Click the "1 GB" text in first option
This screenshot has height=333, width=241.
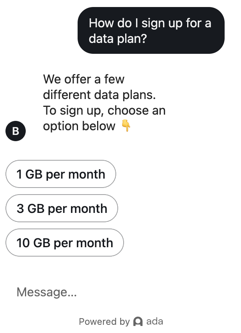30,174
